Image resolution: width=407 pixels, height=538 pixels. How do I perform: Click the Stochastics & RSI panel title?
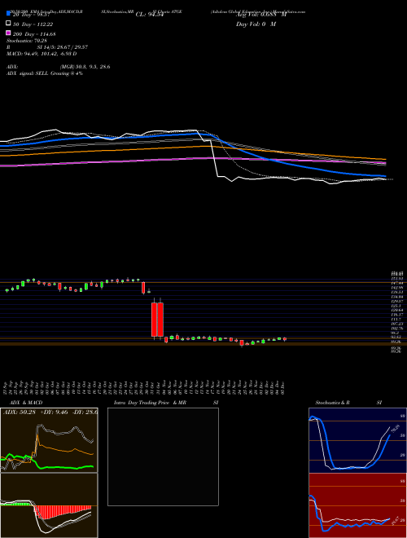point(348,403)
